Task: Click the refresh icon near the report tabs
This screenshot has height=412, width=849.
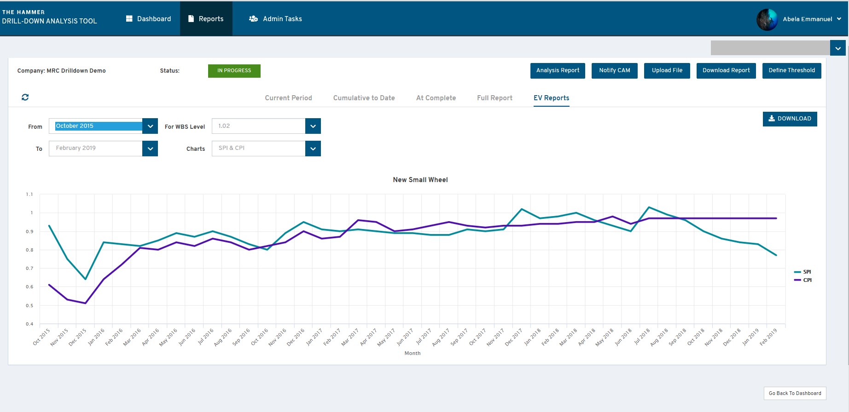Action: point(25,97)
